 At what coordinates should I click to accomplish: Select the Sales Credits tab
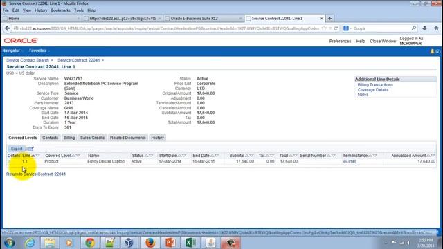92,138
